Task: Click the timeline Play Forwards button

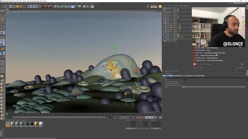Action: [124, 117]
